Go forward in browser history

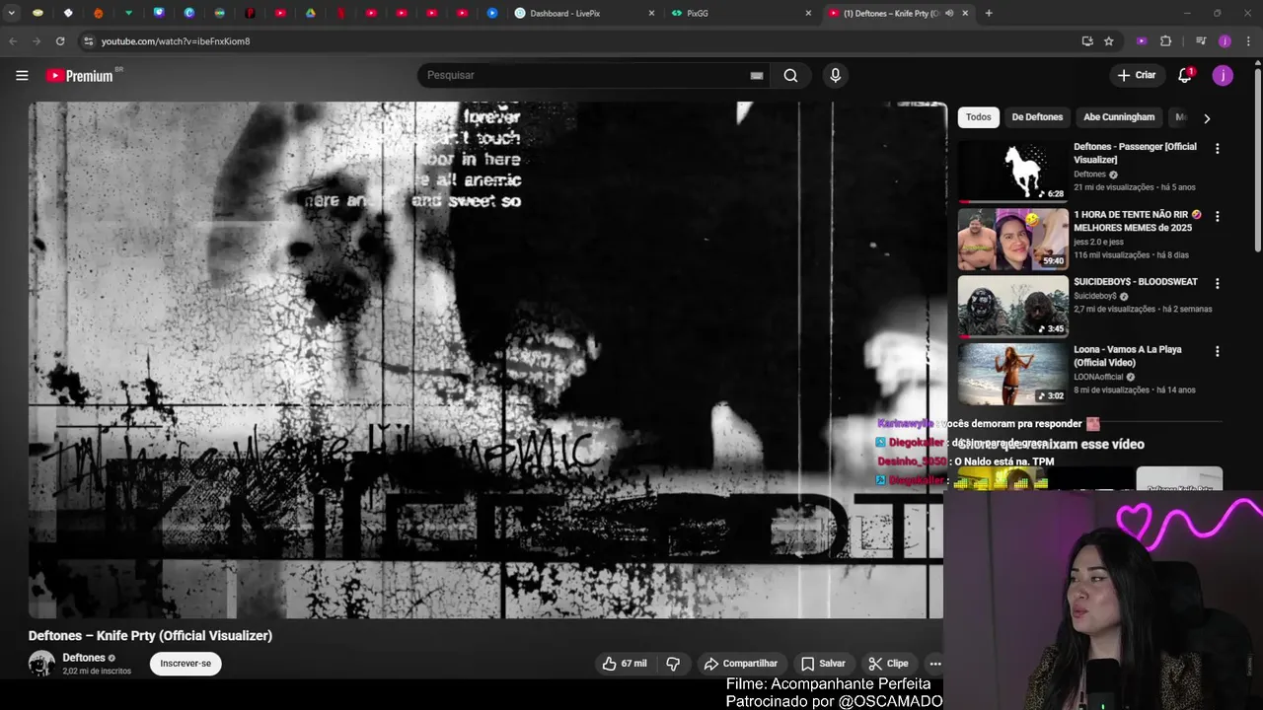pyautogui.click(x=37, y=41)
